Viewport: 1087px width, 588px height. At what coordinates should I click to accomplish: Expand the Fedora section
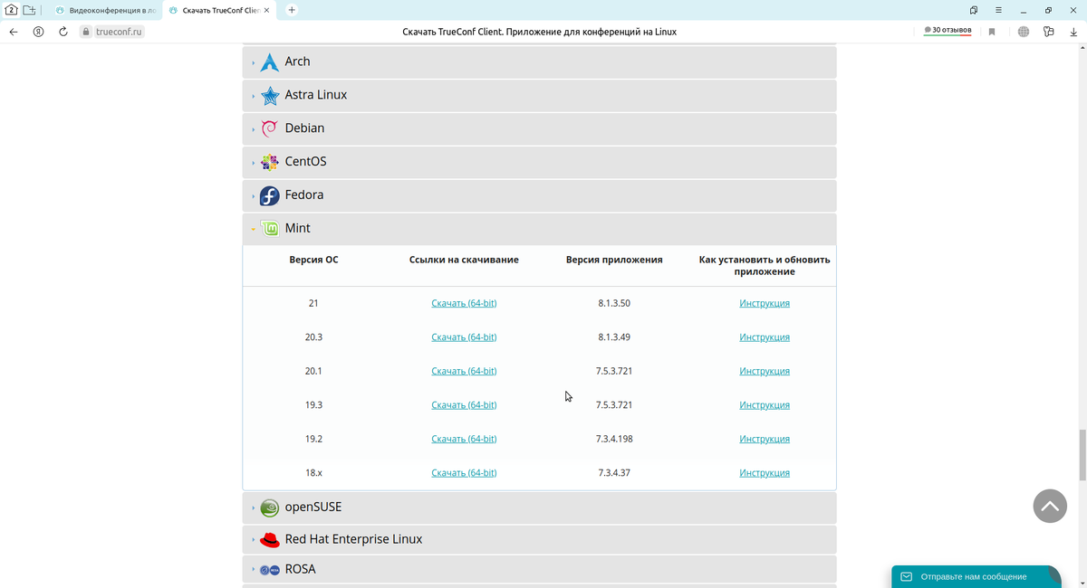click(539, 195)
